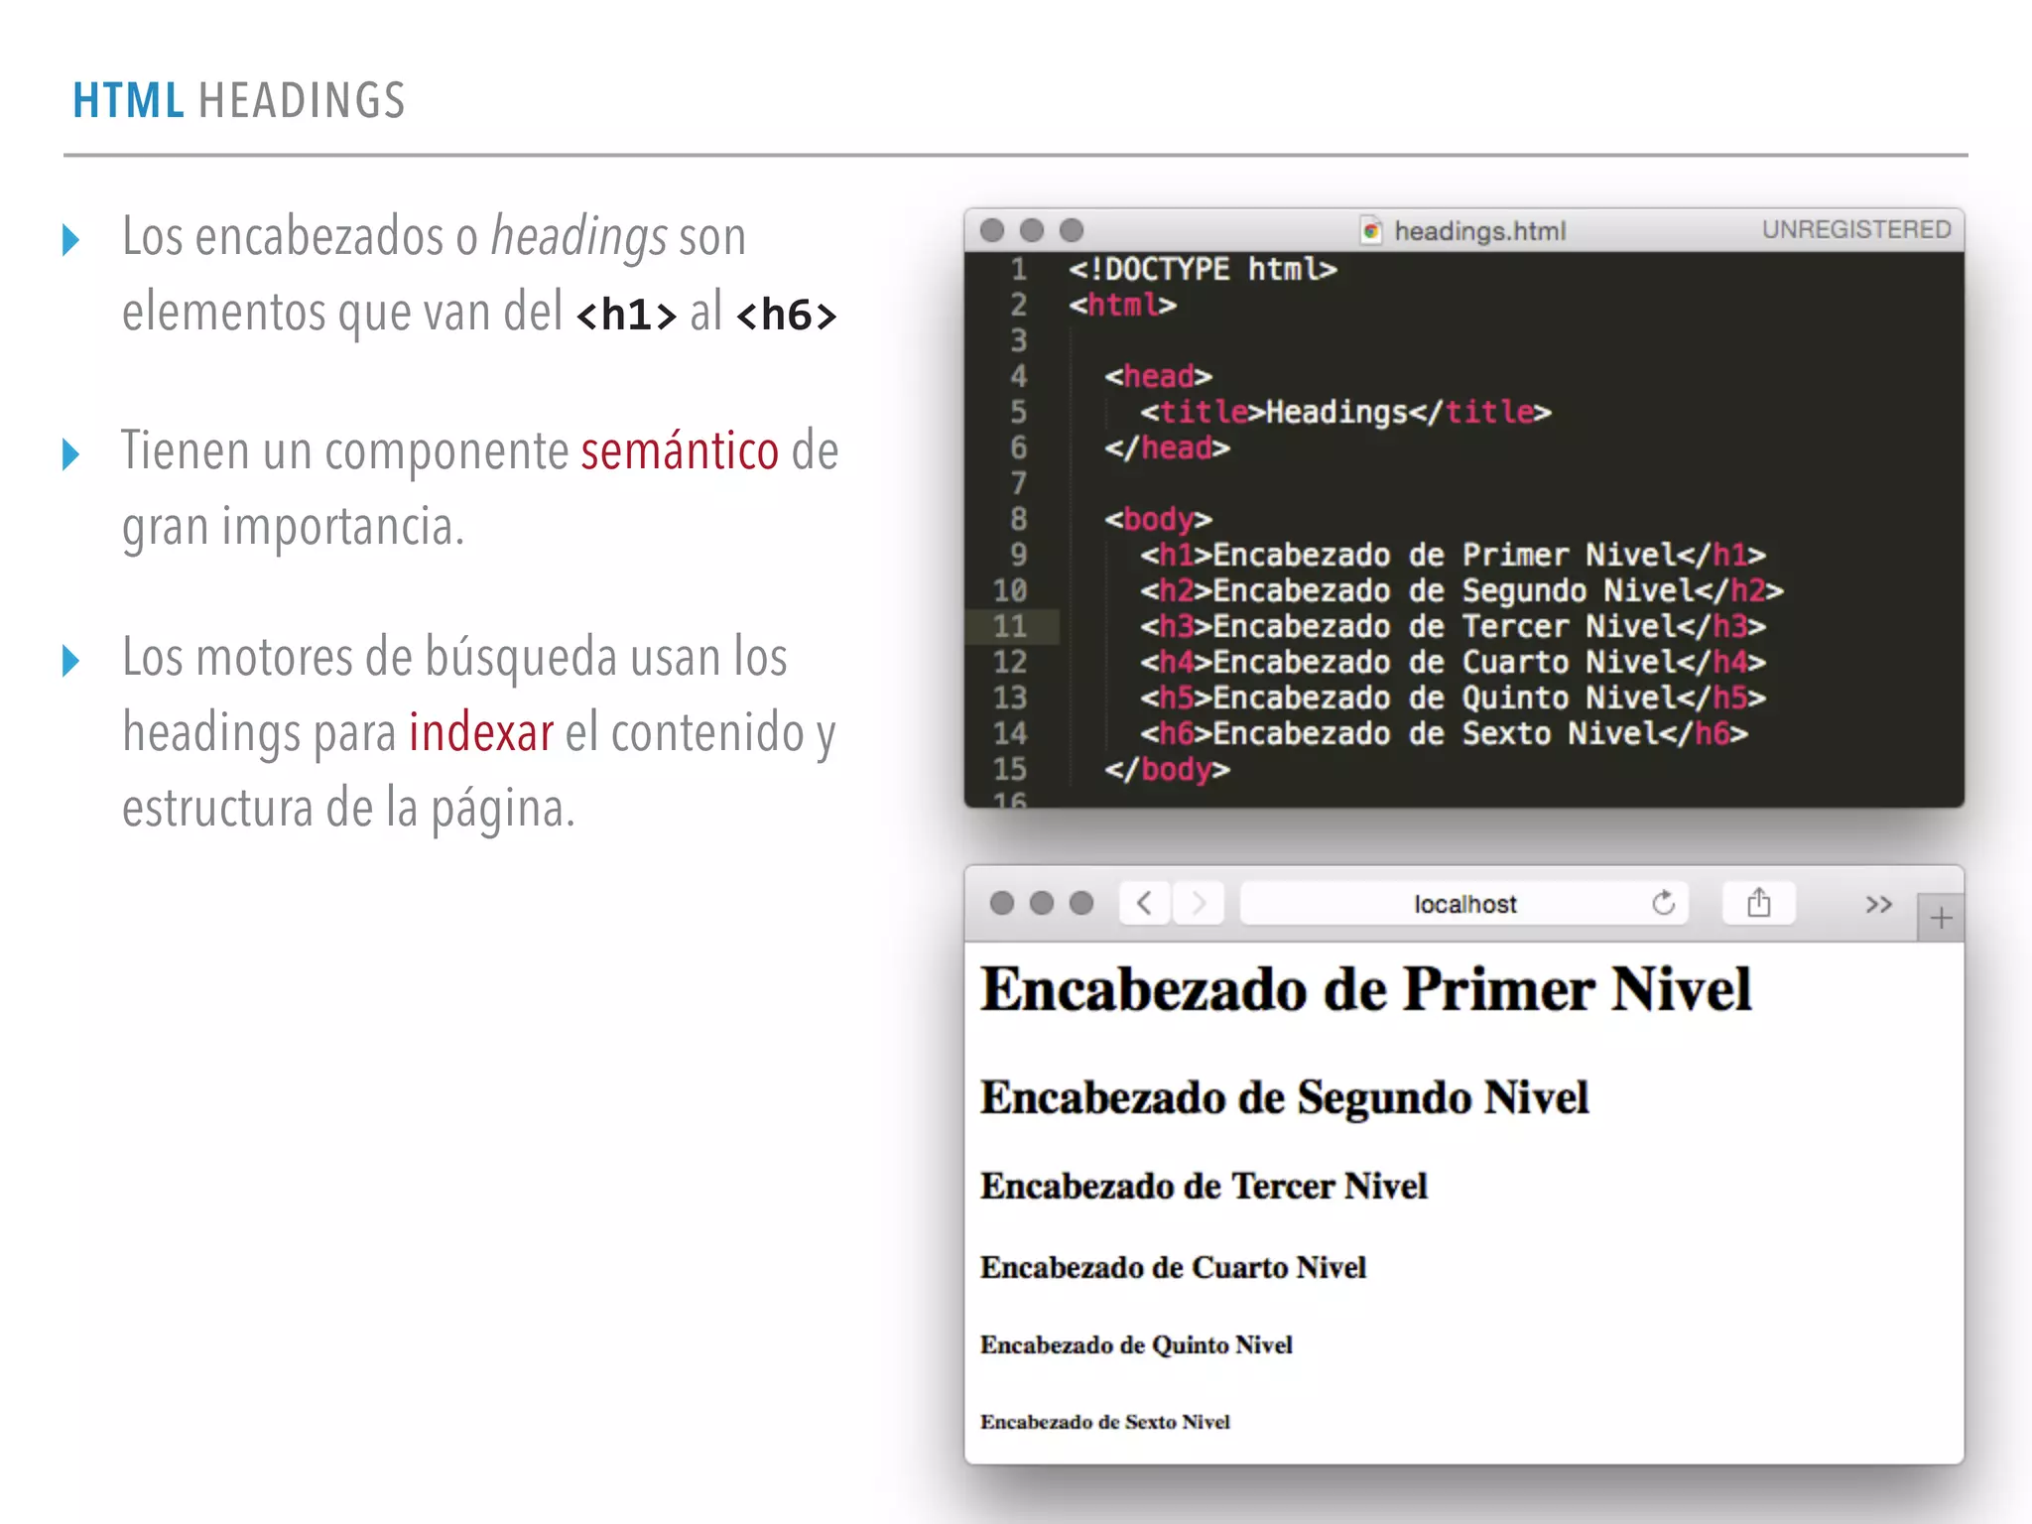The height and width of the screenshot is (1524, 2032).
Task: Click rendered heading Encabezado de Quinto Nivel
Action: click(x=1136, y=1344)
